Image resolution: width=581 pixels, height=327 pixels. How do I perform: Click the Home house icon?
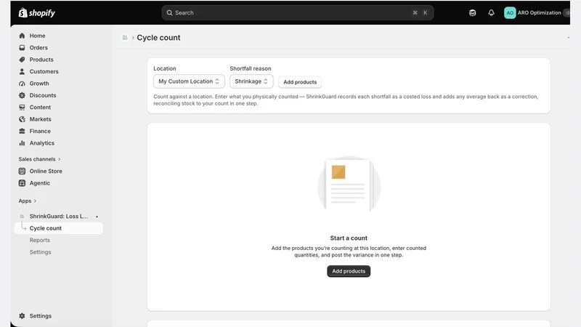tap(22, 36)
